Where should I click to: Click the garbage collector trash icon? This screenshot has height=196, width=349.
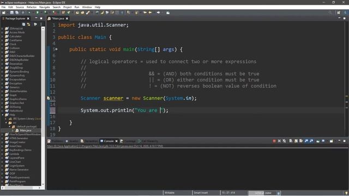point(279,193)
